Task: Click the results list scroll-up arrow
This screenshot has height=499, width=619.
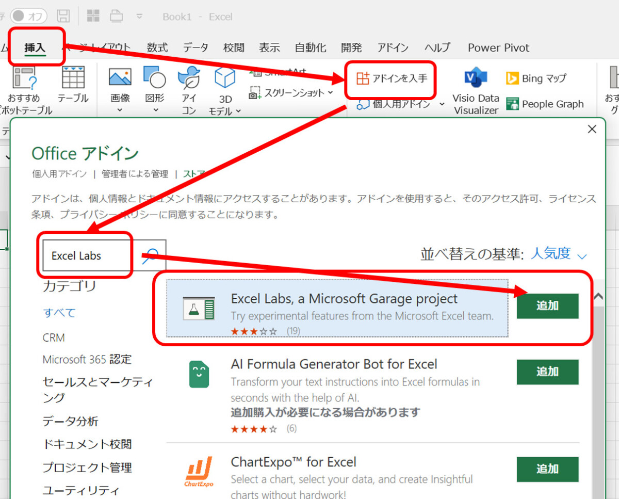Action: 598,296
